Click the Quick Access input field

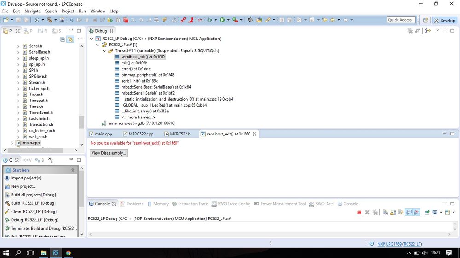(x=401, y=20)
